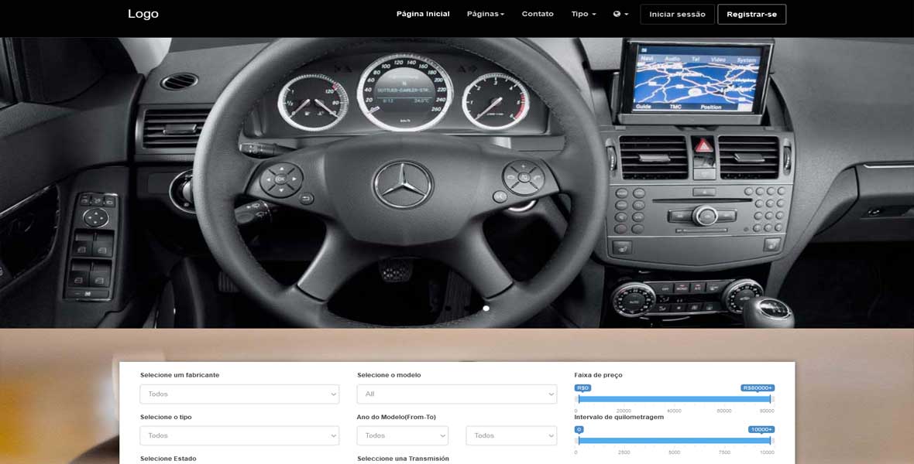Open the Páginas menu
This screenshot has width=914, height=464.
pyautogui.click(x=486, y=14)
